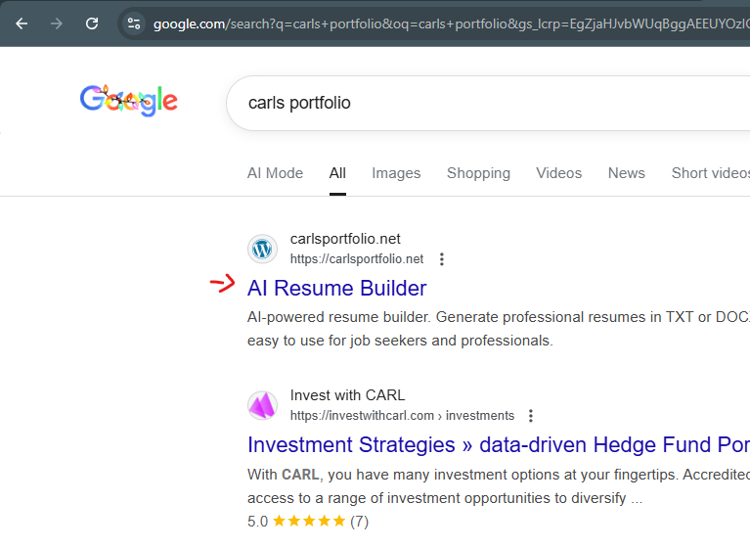Viewport: 750px width, 549px height.
Task: Switch to the Videos tab
Action: (558, 173)
